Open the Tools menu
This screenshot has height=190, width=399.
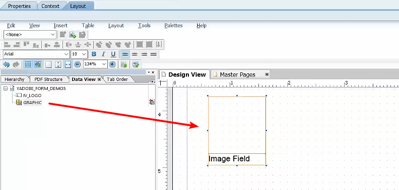tap(144, 26)
